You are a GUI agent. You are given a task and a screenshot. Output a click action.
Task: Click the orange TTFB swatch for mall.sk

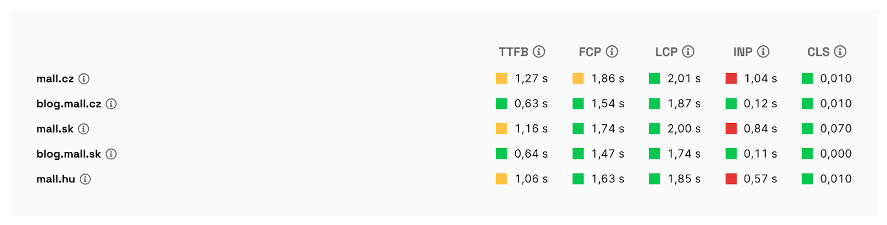(x=501, y=129)
